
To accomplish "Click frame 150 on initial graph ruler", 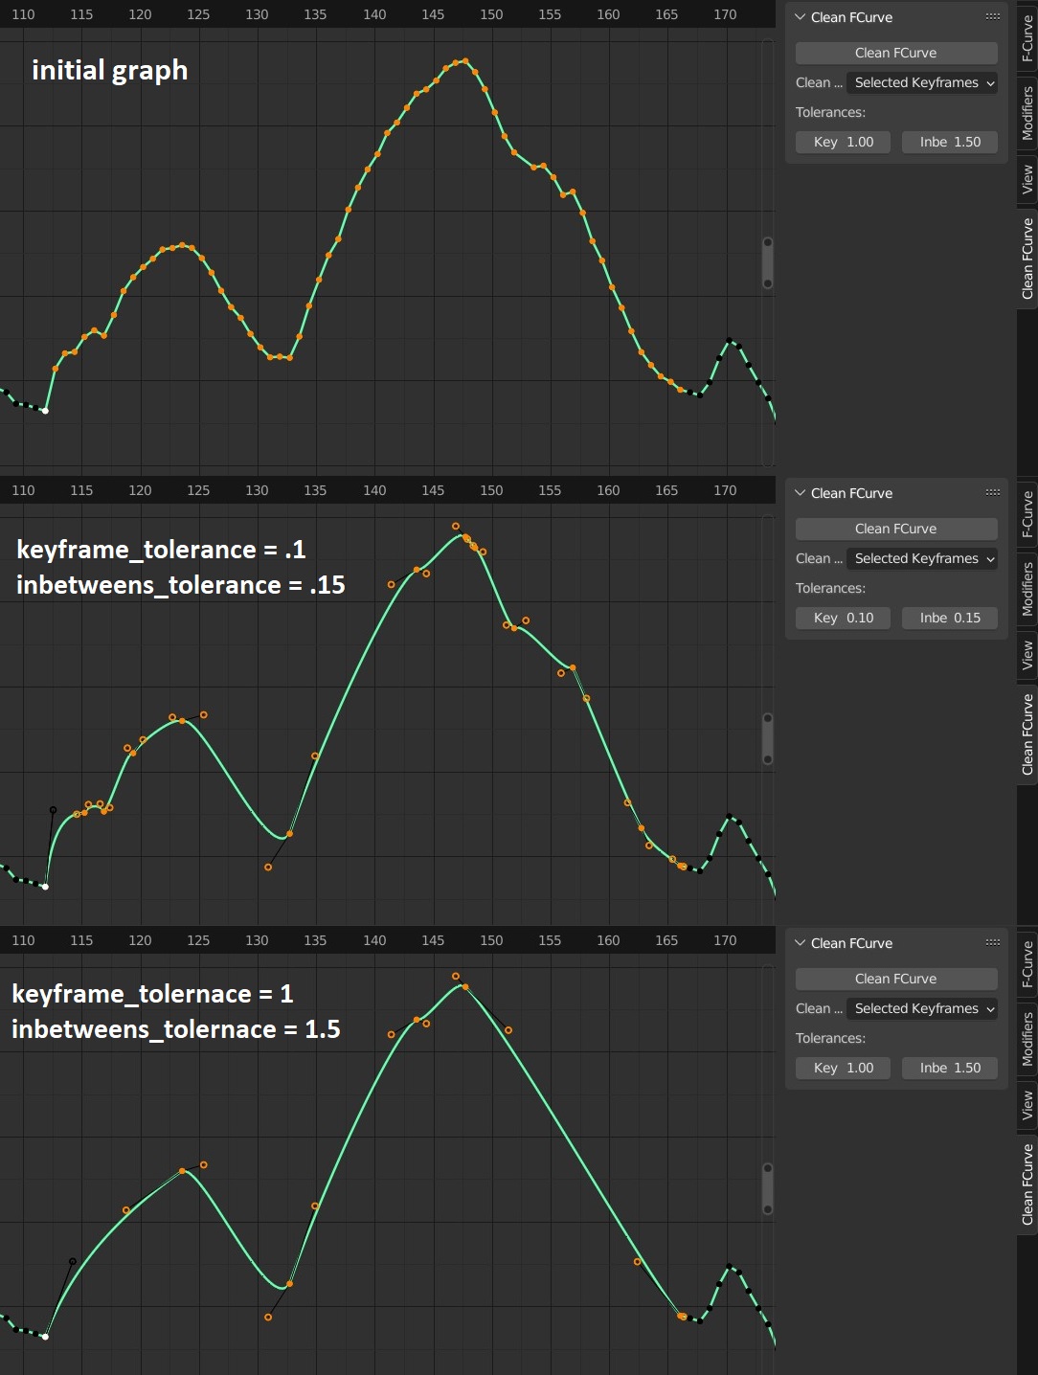I will 491,14.
